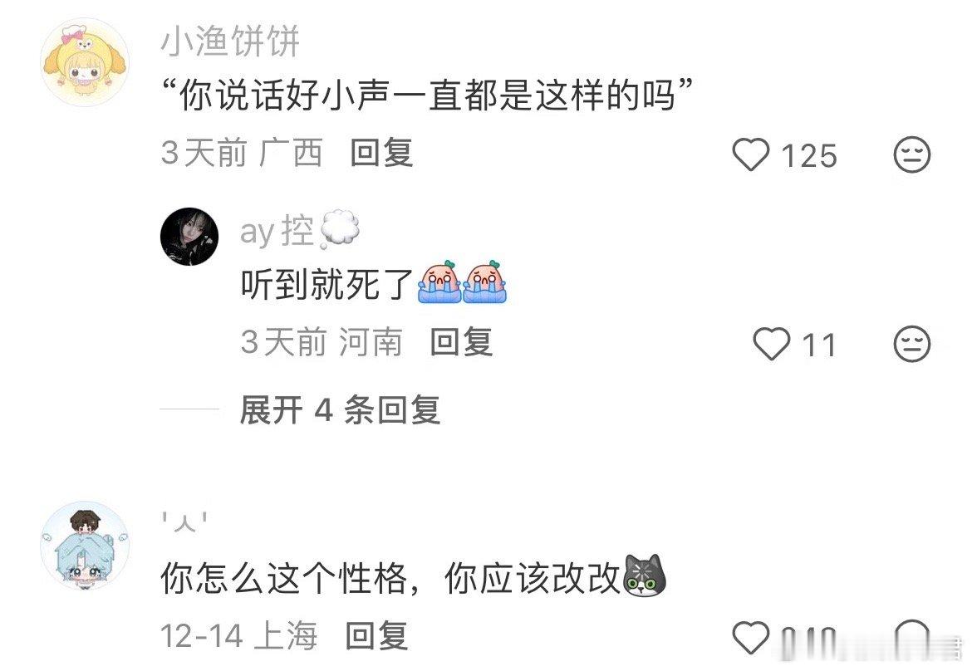Open username ay控
This screenshot has width=972, height=671.
coord(277,232)
